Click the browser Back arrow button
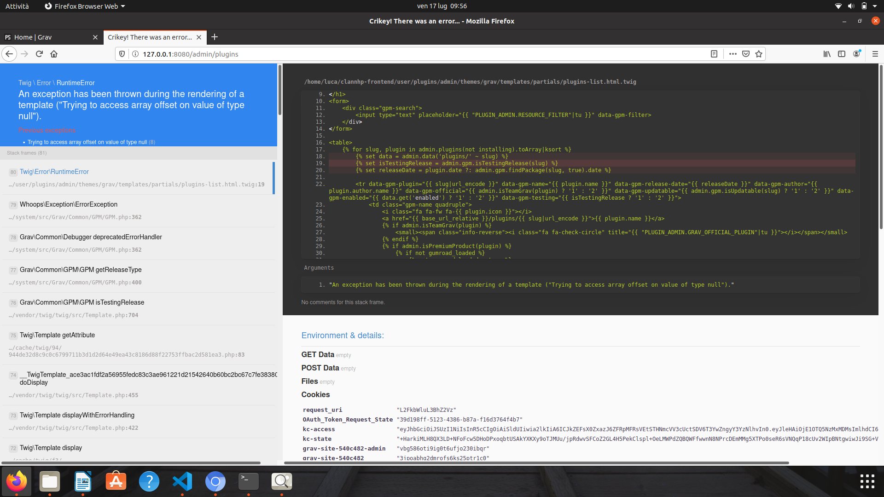This screenshot has width=884, height=497. click(9, 54)
